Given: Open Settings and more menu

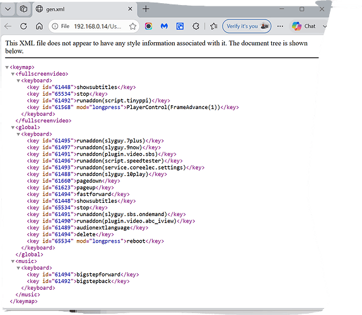Looking at the screenshot, I should click(280, 26).
